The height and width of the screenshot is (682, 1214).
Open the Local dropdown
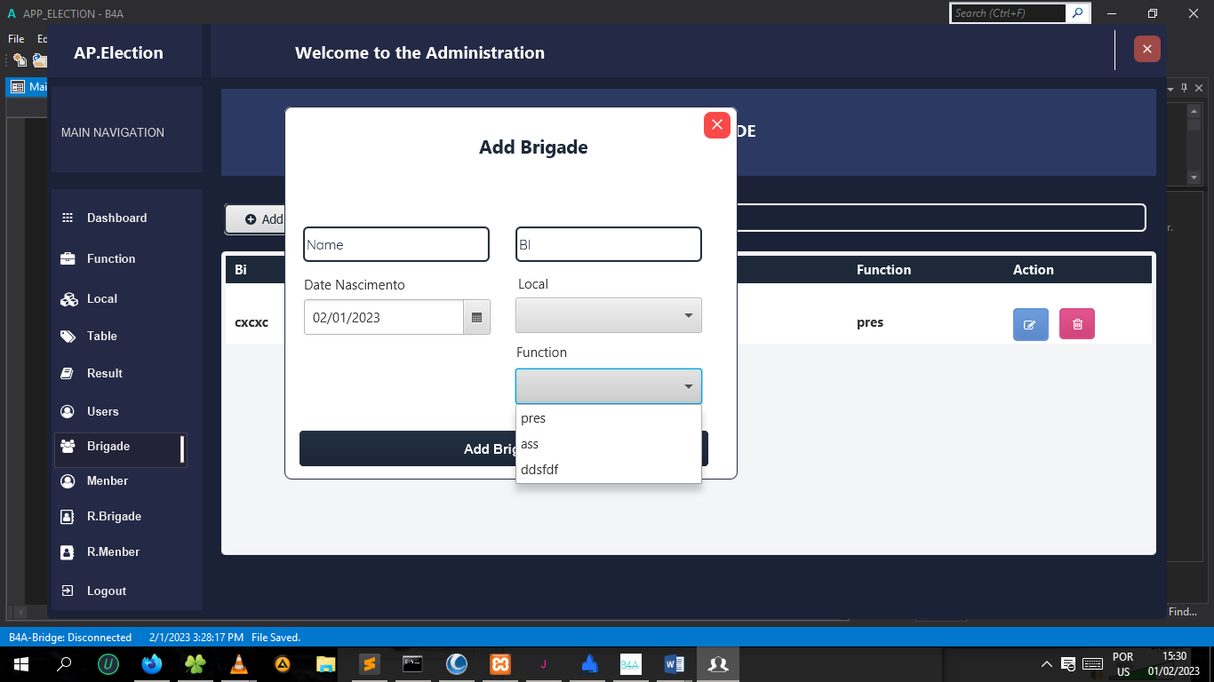(x=609, y=315)
